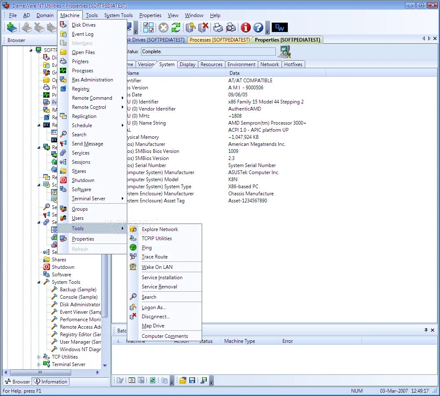Open Remote Control submenu
This screenshot has width=440, height=396.
(92, 107)
